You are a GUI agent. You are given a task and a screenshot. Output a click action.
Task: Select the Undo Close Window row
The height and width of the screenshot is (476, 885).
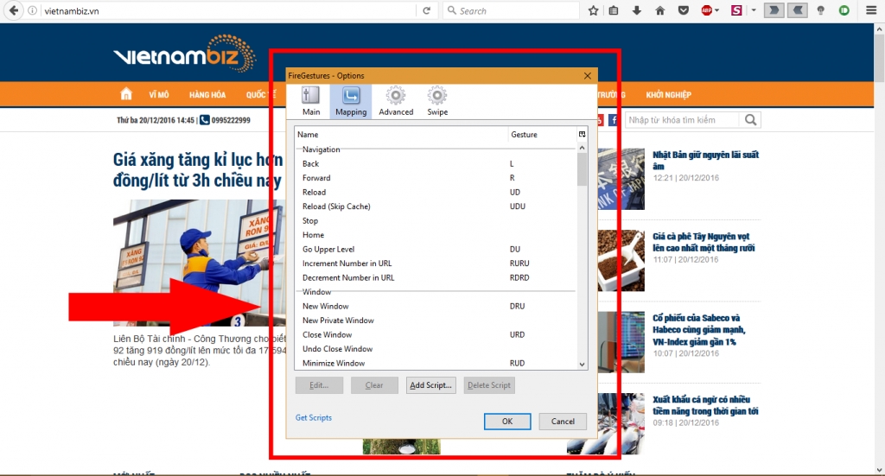pyautogui.click(x=436, y=348)
